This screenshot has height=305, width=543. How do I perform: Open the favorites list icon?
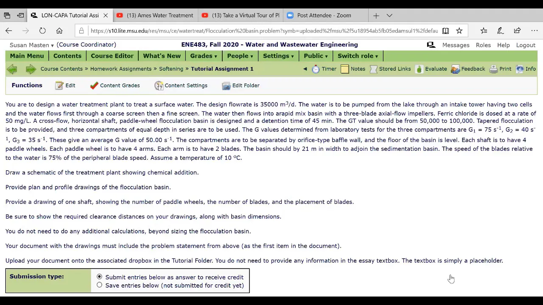click(x=484, y=30)
